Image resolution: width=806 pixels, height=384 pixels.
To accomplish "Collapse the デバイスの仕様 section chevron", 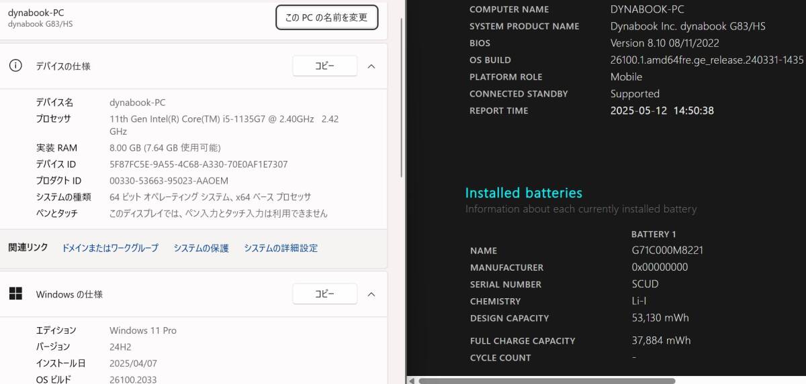I will 371,66.
